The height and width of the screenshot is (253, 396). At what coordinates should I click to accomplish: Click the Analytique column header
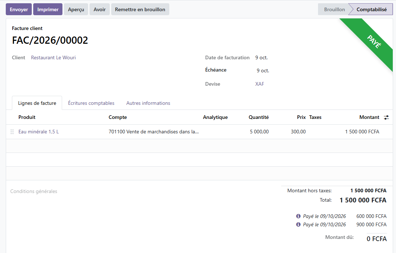pyautogui.click(x=215, y=117)
